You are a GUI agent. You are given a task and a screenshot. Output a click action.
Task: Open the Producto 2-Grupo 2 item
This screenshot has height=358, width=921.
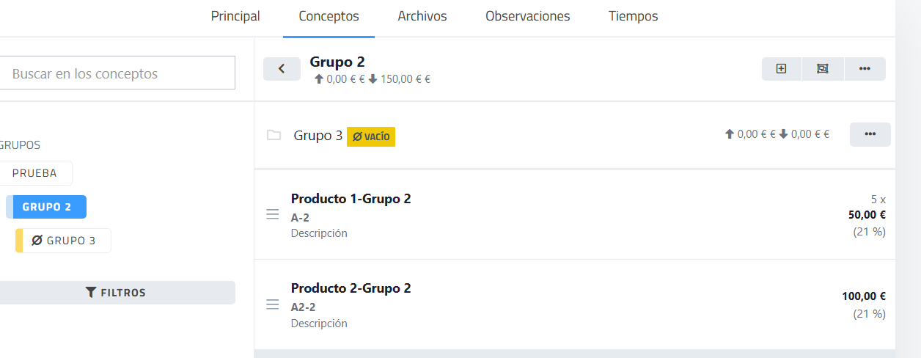click(x=351, y=288)
